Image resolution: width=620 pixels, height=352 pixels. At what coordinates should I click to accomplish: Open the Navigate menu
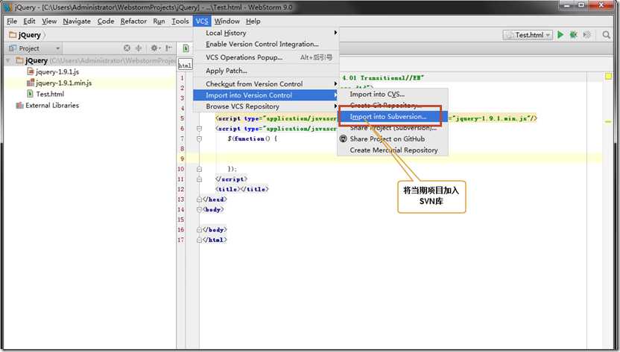[77, 22]
